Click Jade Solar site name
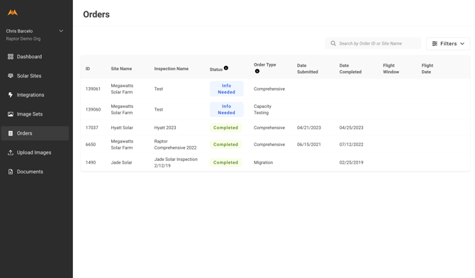The image size is (475, 278). [121, 162]
